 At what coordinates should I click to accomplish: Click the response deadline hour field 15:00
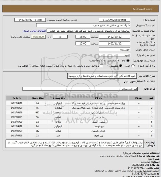(83, 37)
